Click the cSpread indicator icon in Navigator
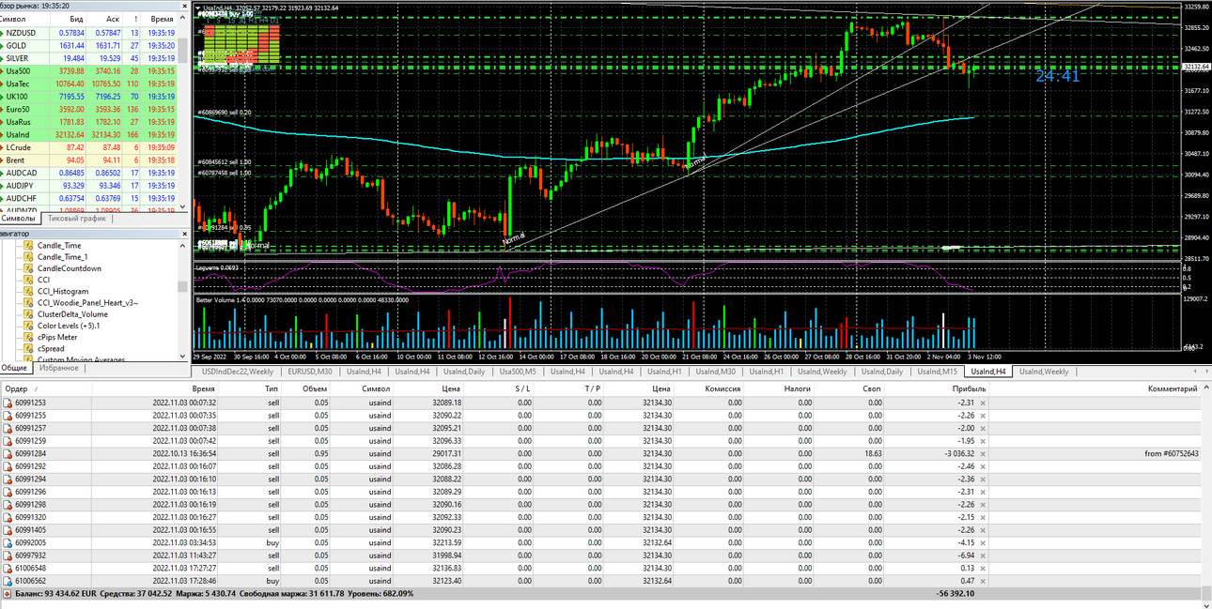Screen dimensions: 1212x609 (29, 348)
